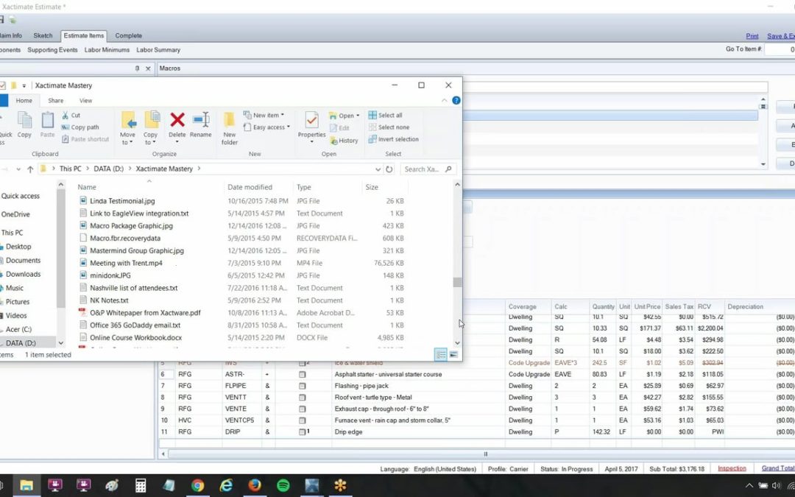
Task: Click Select none in the ribbon
Action: pos(389,127)
